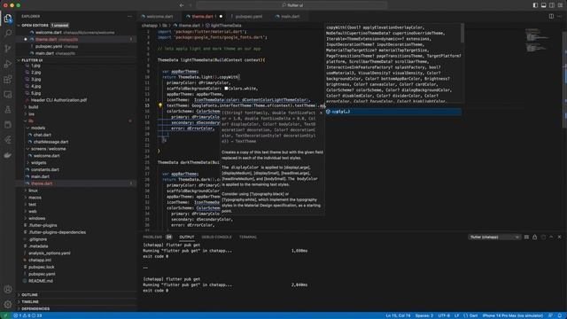
Task: Open the Explorer view in activity bar
Action: [8, 19]
